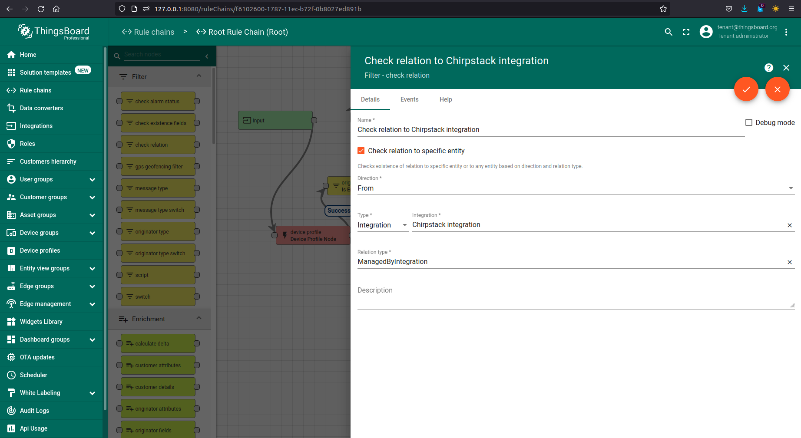Collapse the Enrichment node section
Viewport: 801px width, 438px height.
pos(199,319)
